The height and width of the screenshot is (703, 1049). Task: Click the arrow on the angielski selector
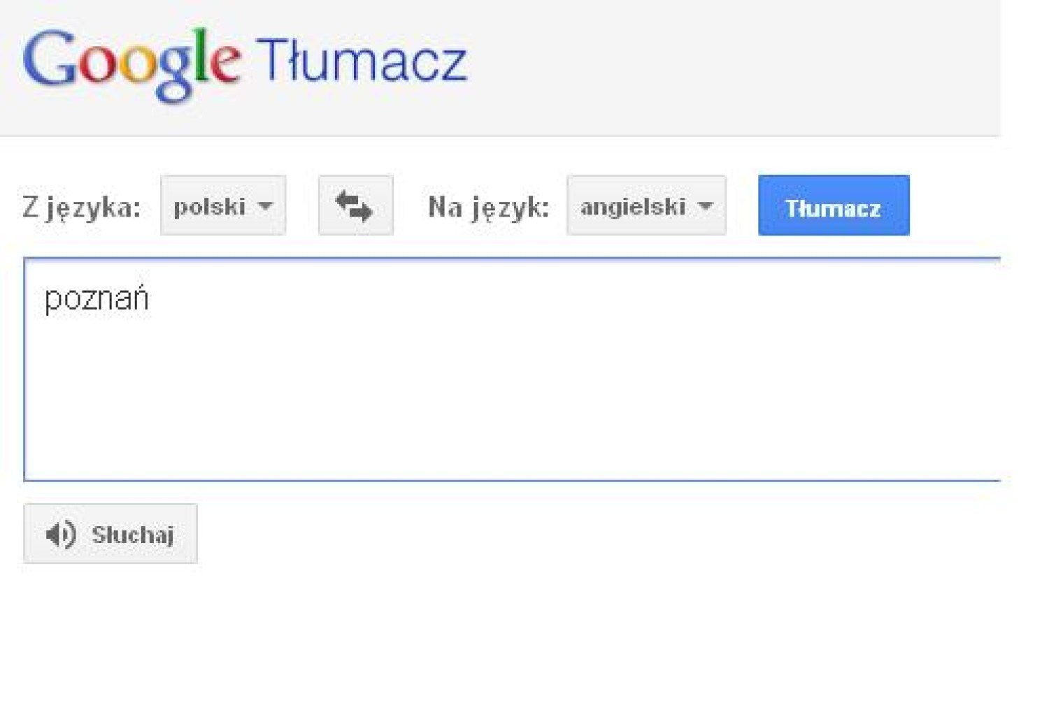pyautogui.click(x=706, y=206)
